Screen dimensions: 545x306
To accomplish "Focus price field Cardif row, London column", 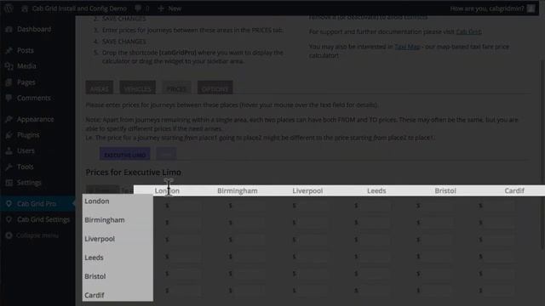I will coord(186,291).
